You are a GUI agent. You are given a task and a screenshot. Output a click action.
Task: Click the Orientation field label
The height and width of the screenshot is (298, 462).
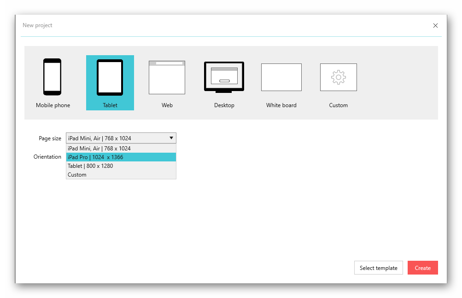[47, 157]
